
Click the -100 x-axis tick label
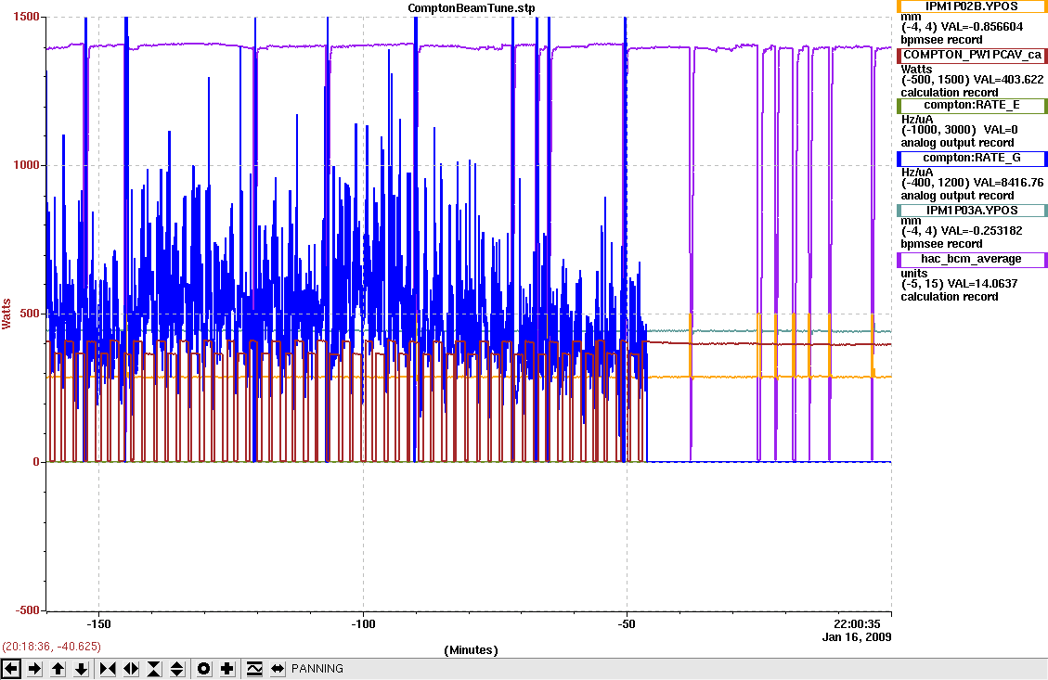pos(364,624)
